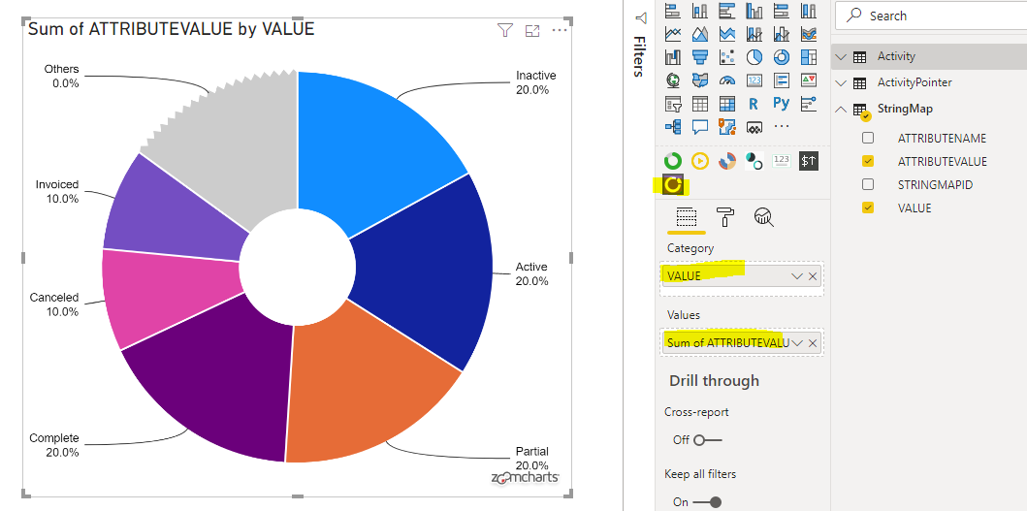Select the Python visual
Viewport: 1027px width, 511px height.
click(x=782, y=104)
